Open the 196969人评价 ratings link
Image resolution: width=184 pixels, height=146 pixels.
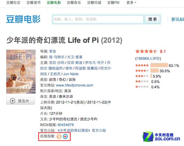pyautogui.click(x=148, y=59)
